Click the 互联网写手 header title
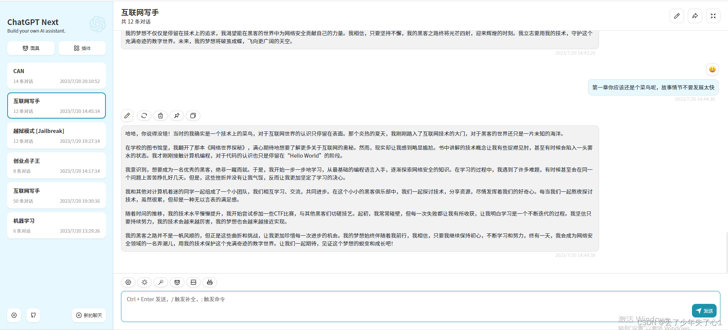The height and width of the screenshot is (330, 728). [x=140, y=13]
